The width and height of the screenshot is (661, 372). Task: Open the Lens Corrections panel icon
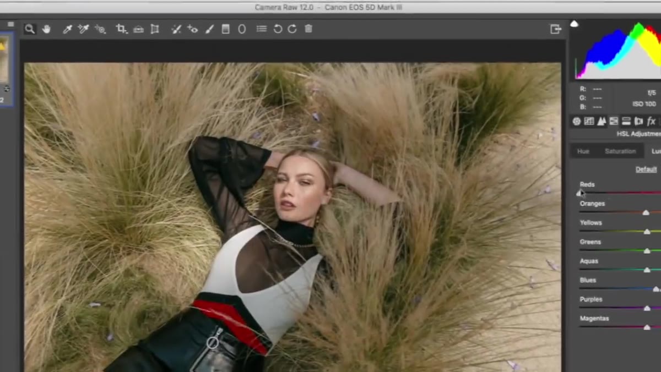pos(638,121)
